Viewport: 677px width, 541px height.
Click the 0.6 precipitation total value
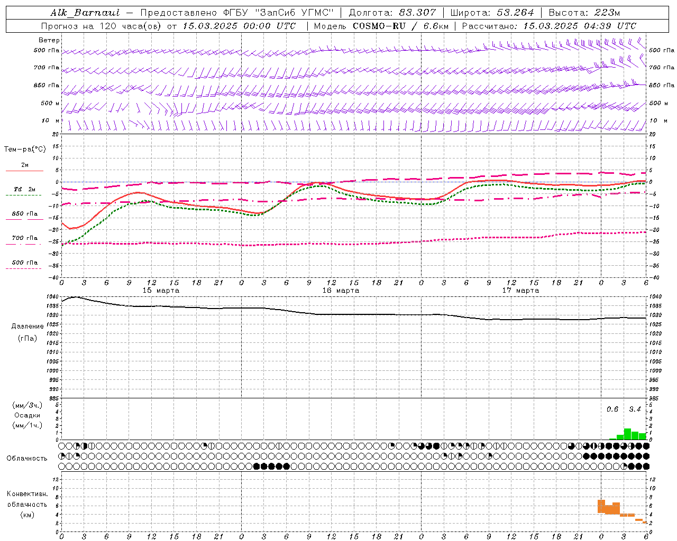coord(612,409)
